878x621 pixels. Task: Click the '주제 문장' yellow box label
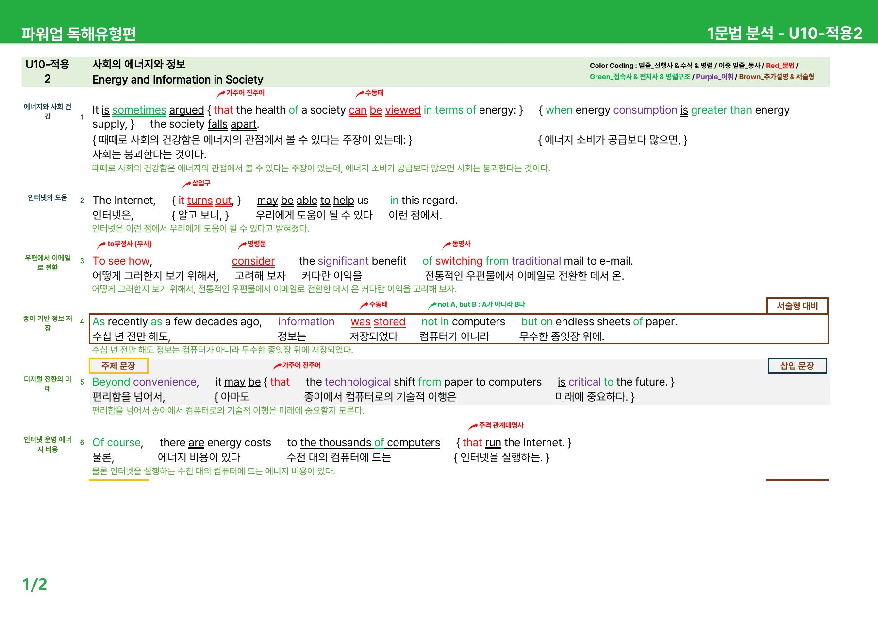tap(118, 366)
